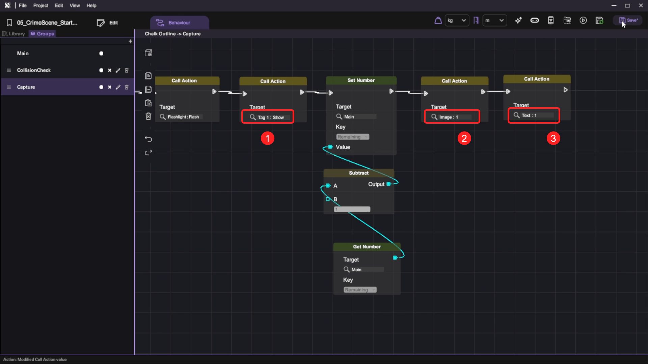This screenshot has height=364, width=648.
Task: Click the sparkle AI assistant icon
Action: tap(518, 21)
